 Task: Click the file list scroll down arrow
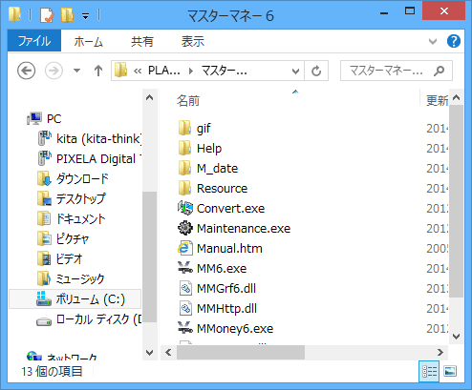tap(456, 337)
